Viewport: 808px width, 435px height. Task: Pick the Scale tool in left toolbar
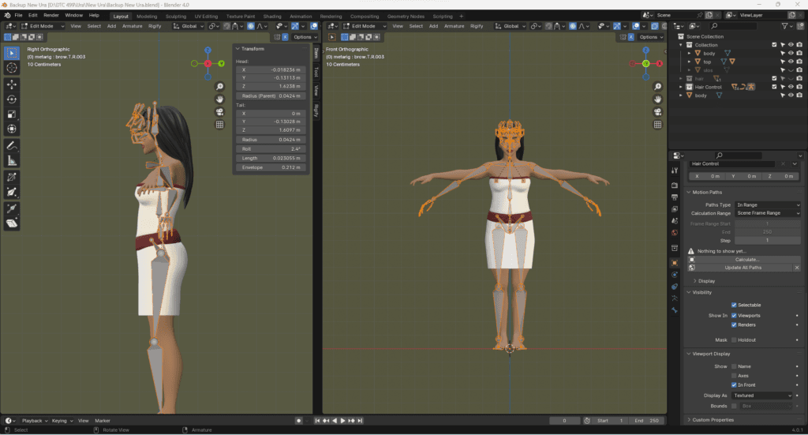tap(12, 114)
